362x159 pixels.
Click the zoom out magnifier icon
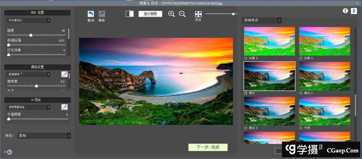(182, 14)
